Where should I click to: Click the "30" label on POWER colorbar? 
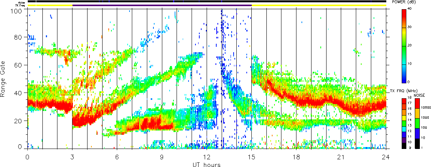coord(409,27)
